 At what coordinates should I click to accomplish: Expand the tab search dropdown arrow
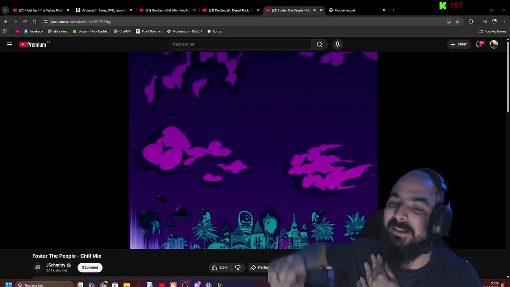5,10
